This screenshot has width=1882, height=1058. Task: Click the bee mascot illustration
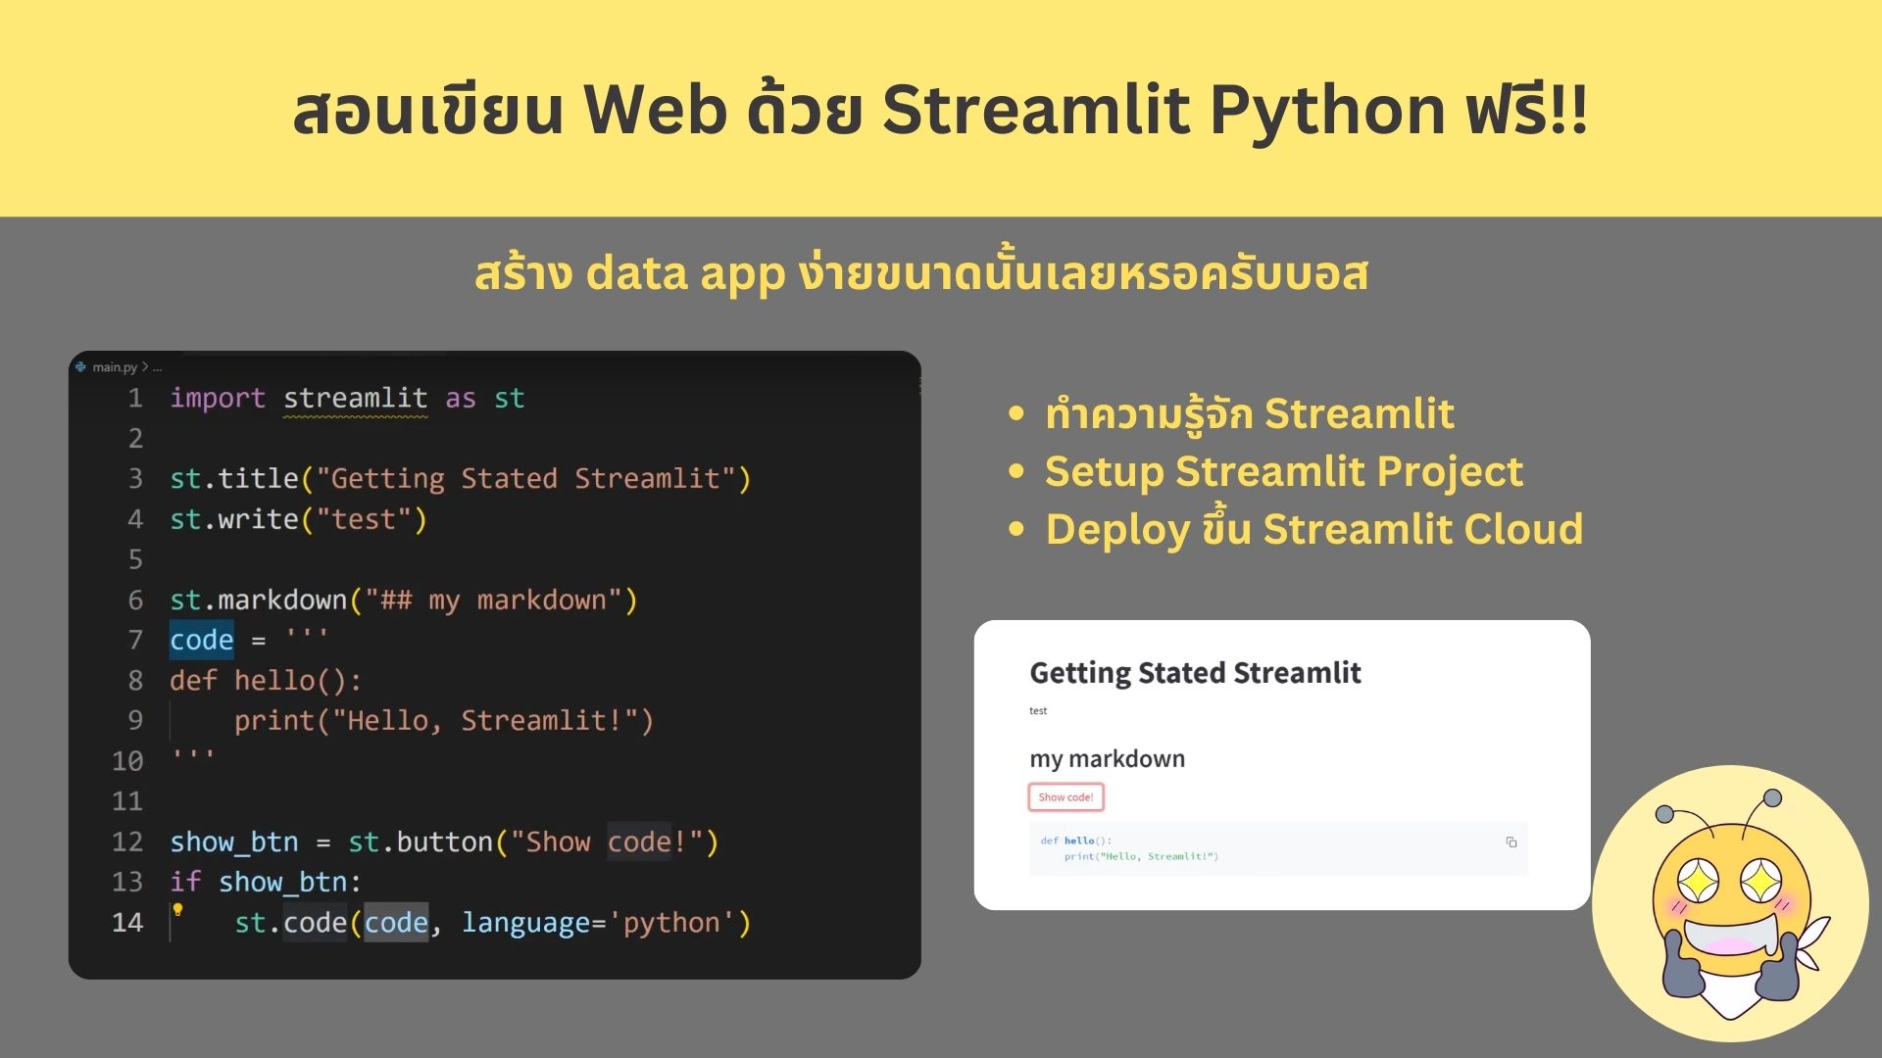tap(1730, 903)
